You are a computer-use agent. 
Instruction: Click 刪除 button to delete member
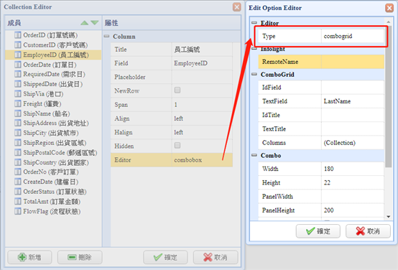[x=80, y=257]
